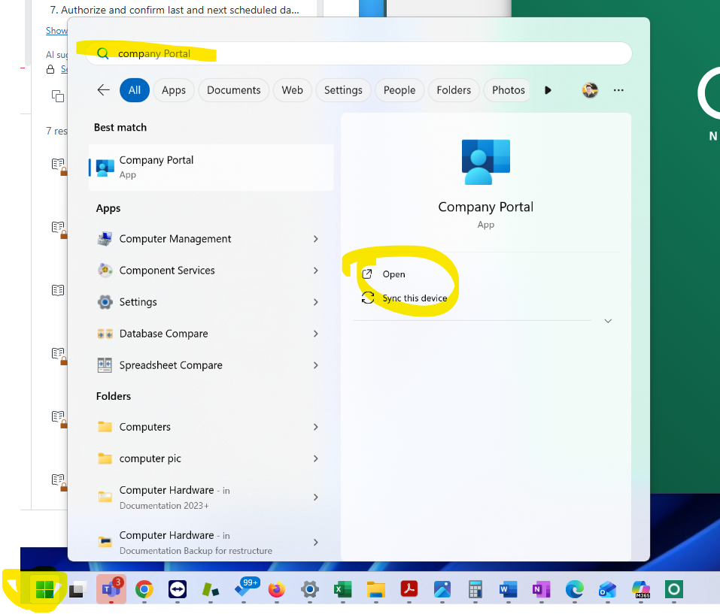Screen dimensions: 720x614
Task: Click Open for Company Portal
Action: pos(393,274)
